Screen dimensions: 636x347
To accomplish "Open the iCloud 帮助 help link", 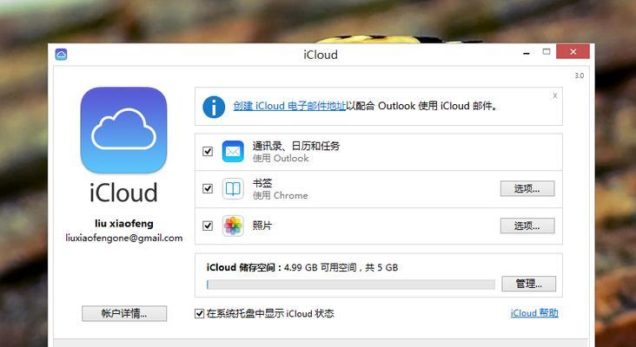I will (534, 313).
